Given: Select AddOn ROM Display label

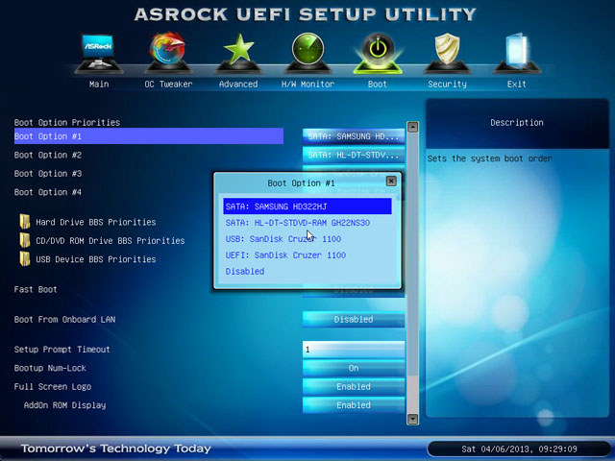Looking at the screenshot, I should pos(64,405).
